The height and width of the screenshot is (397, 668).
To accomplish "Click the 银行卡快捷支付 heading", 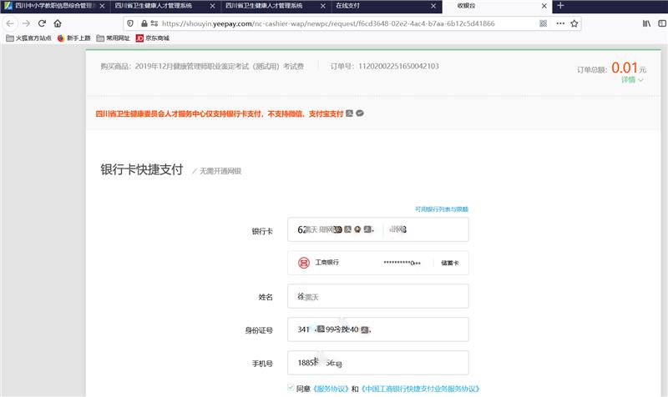I will [142, 169].
